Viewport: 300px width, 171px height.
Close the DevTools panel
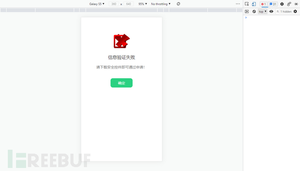click(296, 4)
